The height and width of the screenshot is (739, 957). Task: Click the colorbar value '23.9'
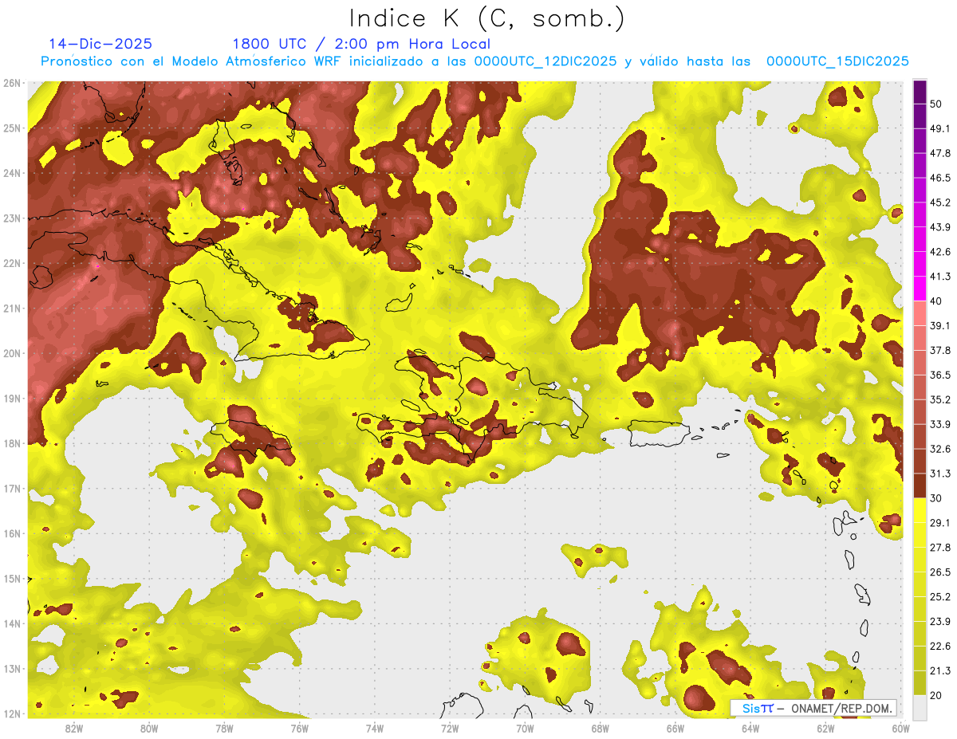tap(940, 622)
